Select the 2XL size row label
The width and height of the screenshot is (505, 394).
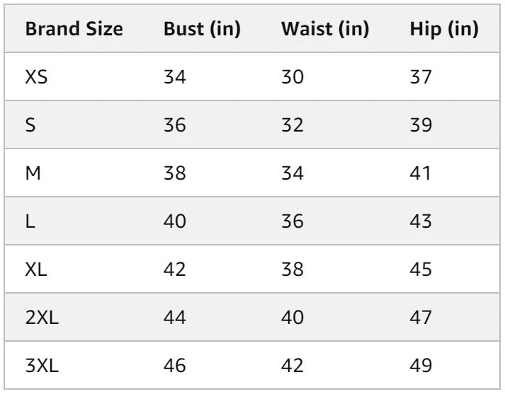tap(42, 318)
